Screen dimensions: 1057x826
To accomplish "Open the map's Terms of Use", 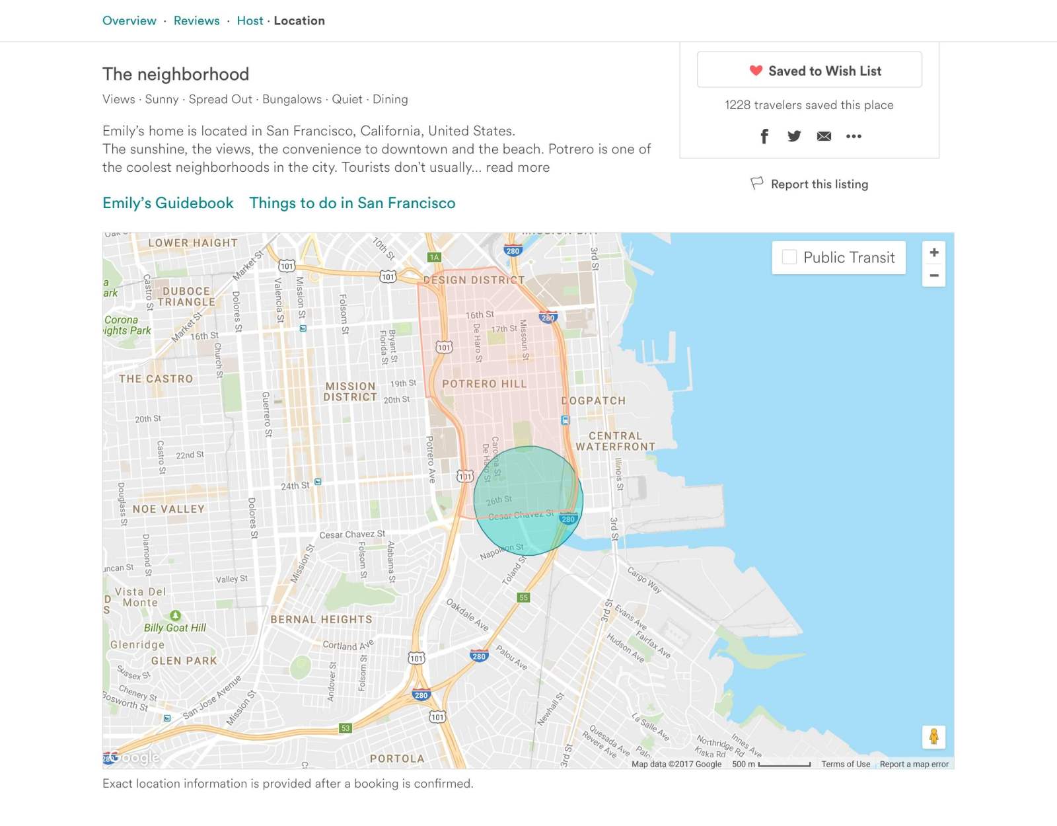I will 845,763.
